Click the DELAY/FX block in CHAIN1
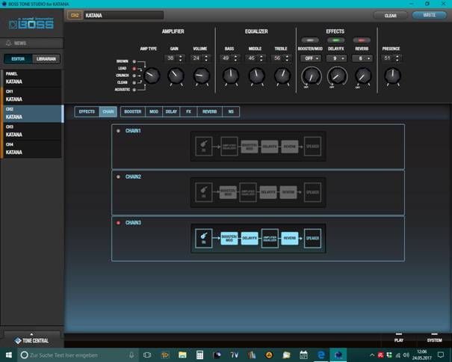Viewport: 452px width, 362px height. 270,147
